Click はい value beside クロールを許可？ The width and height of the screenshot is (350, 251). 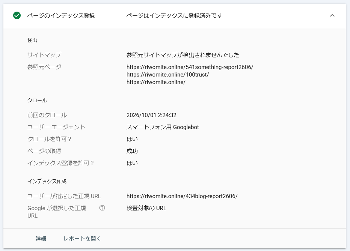(x=132, y=139)
